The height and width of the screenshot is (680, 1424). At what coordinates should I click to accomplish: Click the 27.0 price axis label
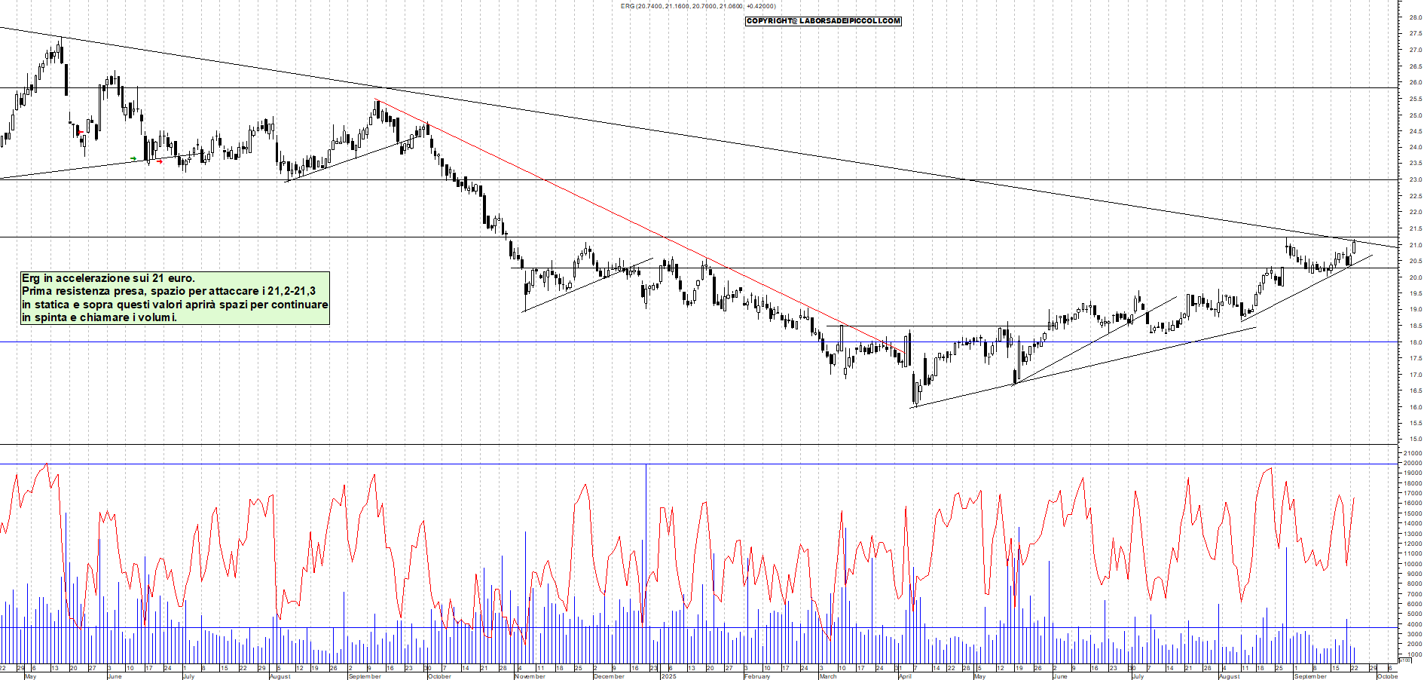point(1415,50)
